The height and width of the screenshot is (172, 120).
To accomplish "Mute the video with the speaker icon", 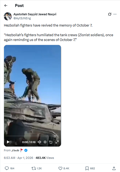I will 39,142.
